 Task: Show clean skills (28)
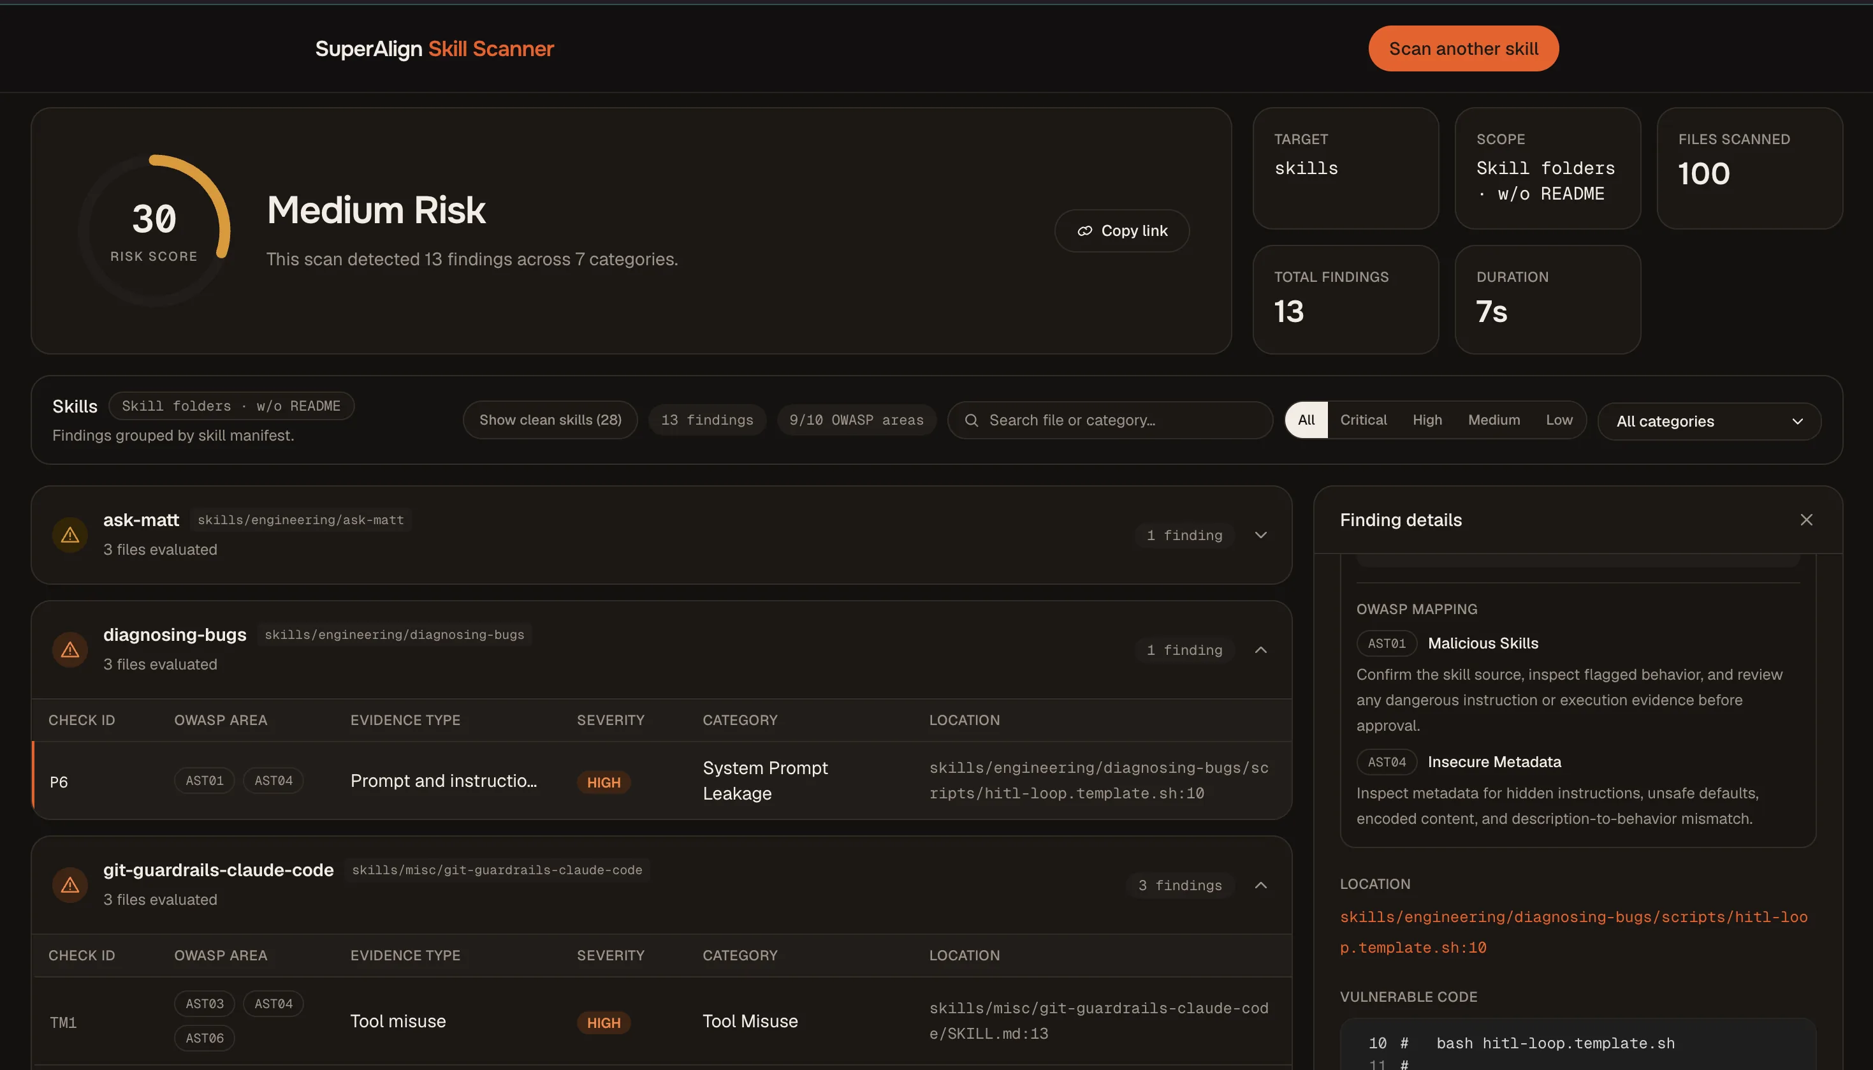click(550, 420)
